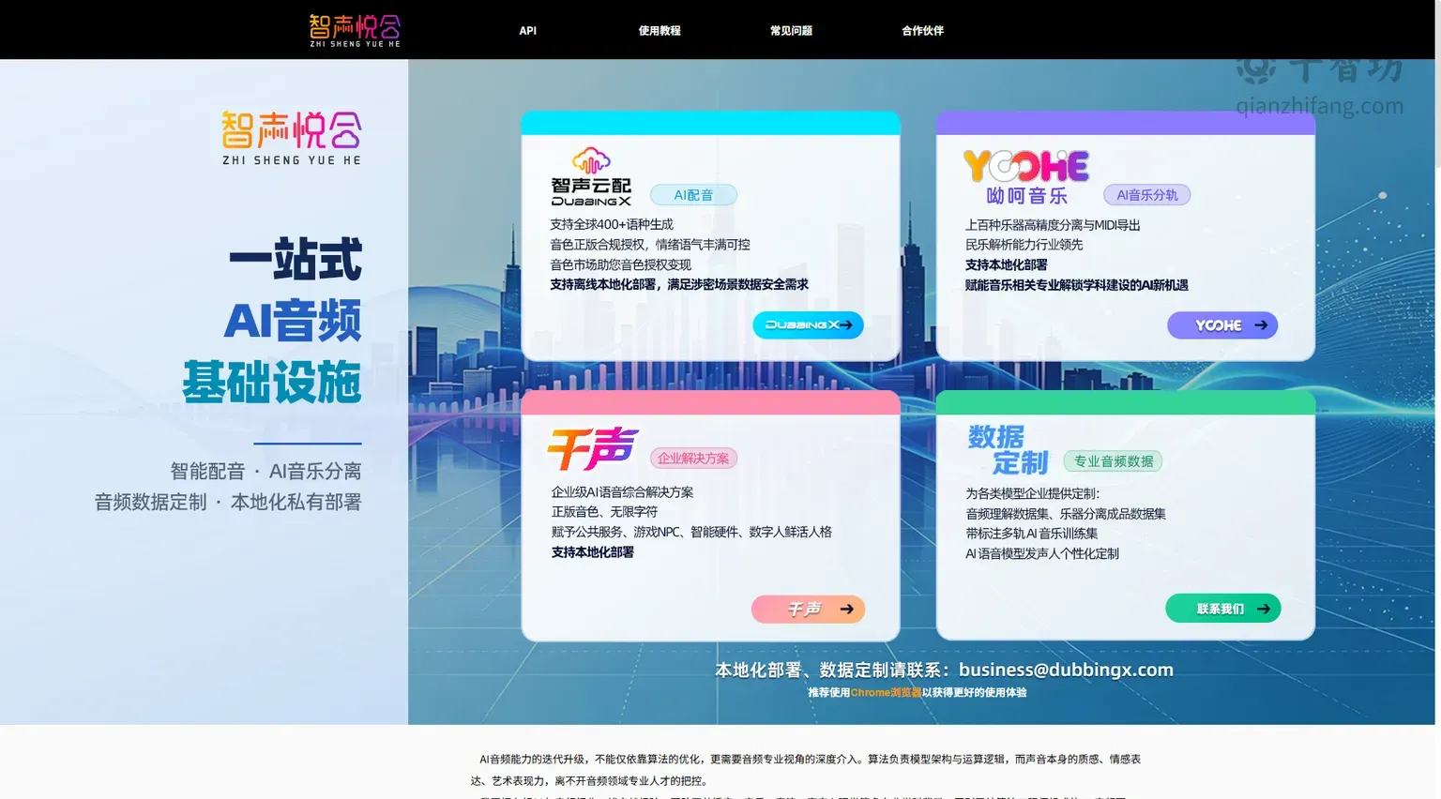
Task: Click the YOOHE arrow button
Action: pyautogui.click(x=1222, y=325)
